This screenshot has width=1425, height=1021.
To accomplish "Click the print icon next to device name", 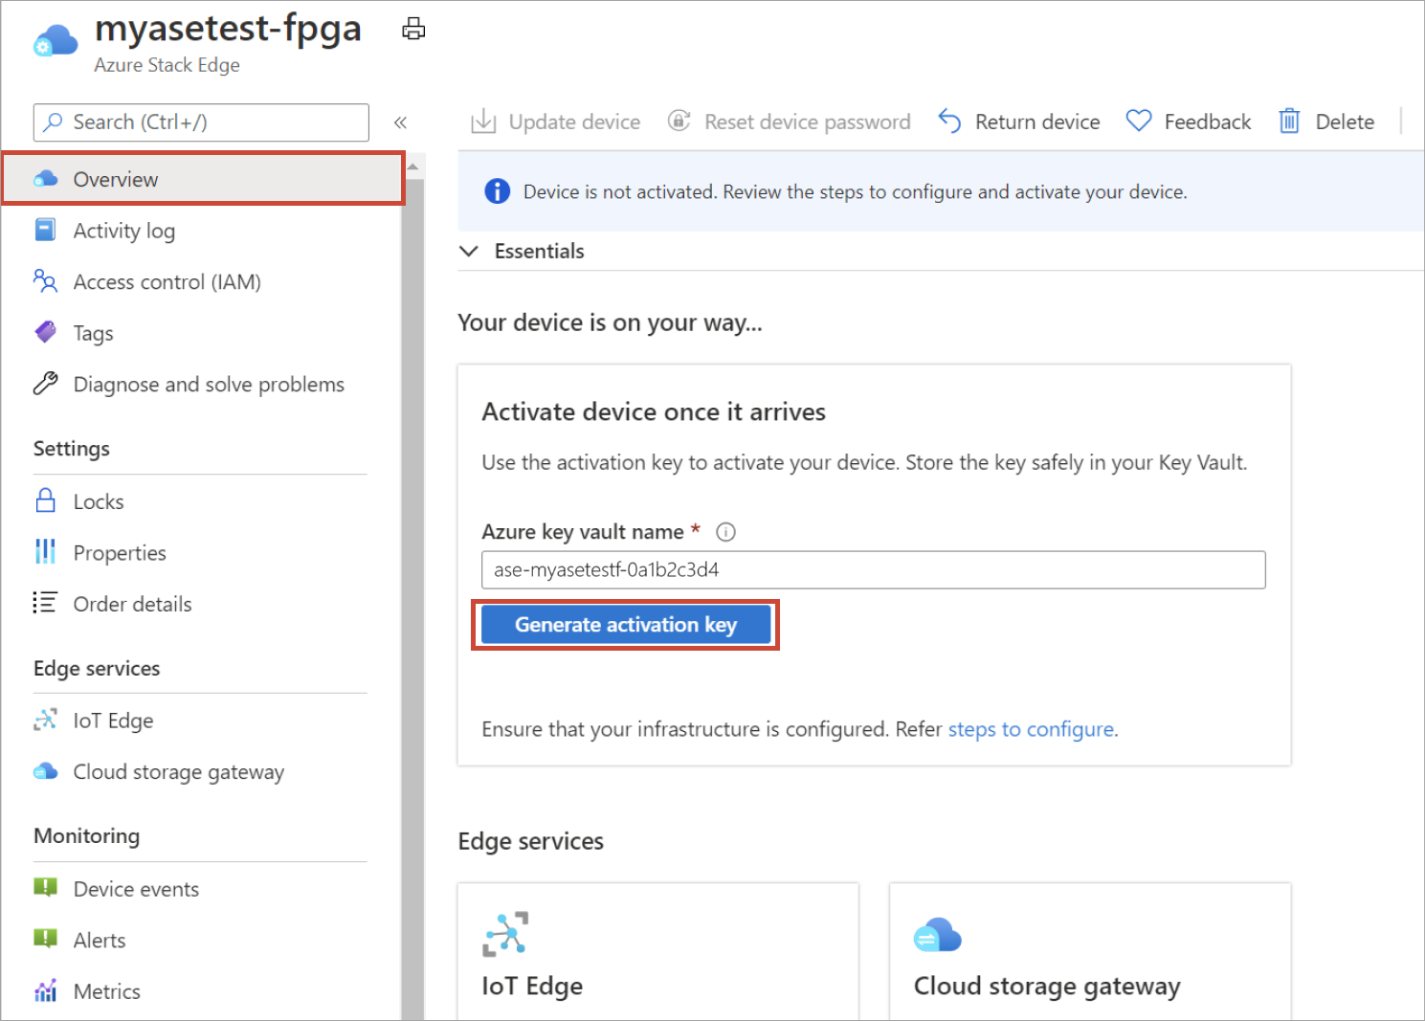I will click(x=413, y=29).
